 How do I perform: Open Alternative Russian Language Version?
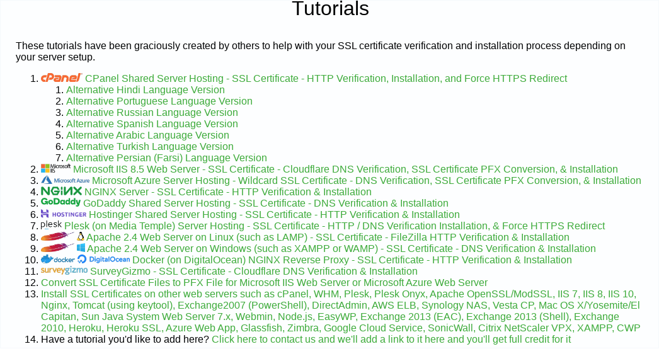[152, 113]
